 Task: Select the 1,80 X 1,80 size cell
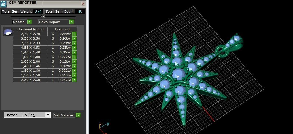[x=30, y=71]
